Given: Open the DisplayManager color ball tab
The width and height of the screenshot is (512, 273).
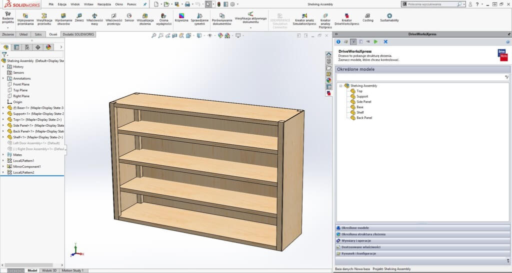Looking at the screenshot, I should [x=48, y=47].
